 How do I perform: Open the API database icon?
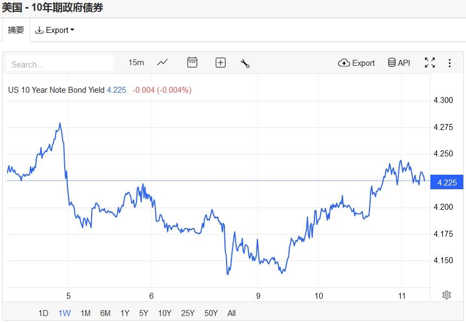[399, 63]
